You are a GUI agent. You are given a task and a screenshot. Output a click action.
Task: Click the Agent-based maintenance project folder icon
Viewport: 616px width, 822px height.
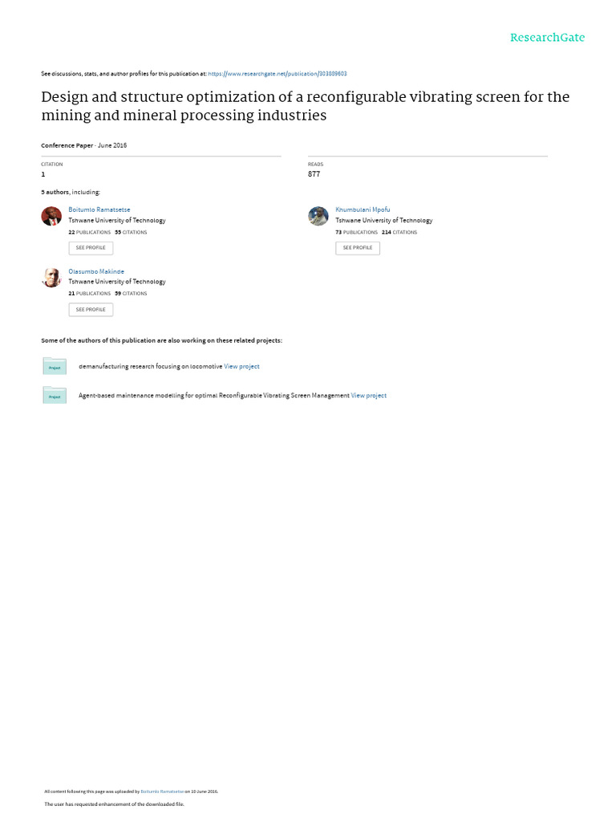coord(55,395)
